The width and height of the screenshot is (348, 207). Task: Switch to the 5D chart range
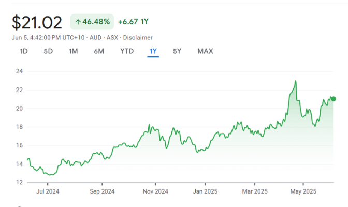point(48,51)
